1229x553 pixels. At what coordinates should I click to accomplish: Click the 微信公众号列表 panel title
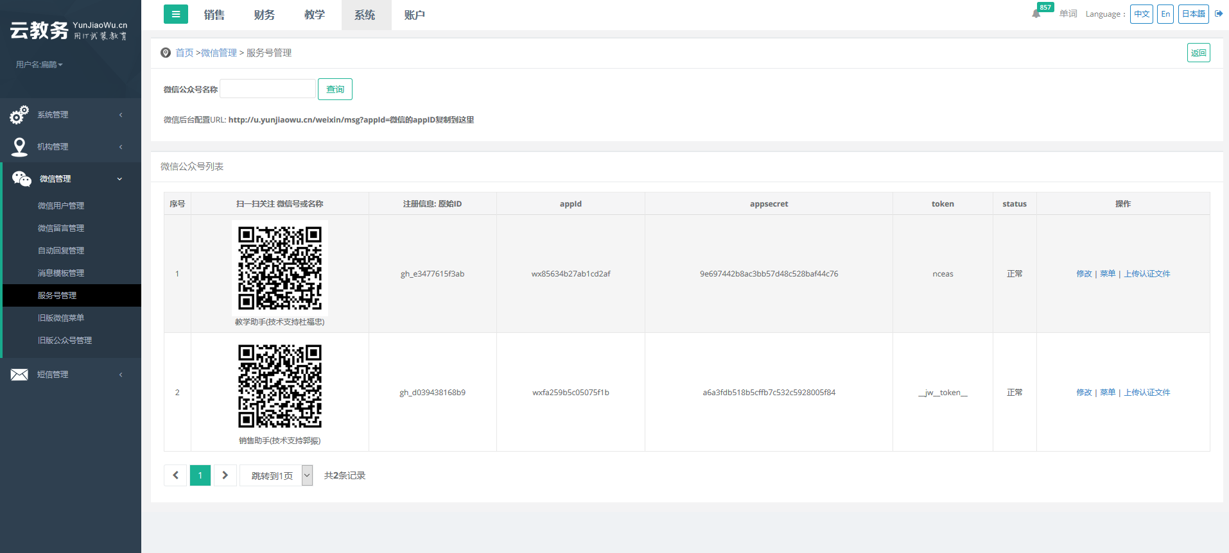(192, 167)
